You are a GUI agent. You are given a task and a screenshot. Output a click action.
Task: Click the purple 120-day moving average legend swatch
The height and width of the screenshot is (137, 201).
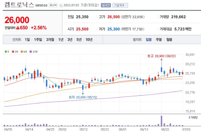click(x=30, y=52)
